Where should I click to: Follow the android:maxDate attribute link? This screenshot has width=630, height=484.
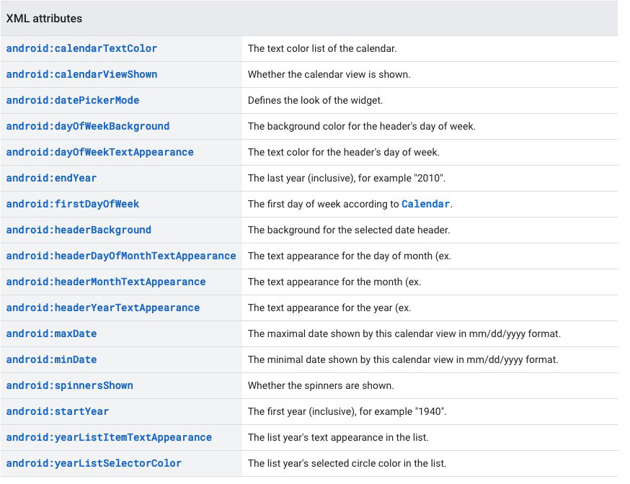click(51, 333)
